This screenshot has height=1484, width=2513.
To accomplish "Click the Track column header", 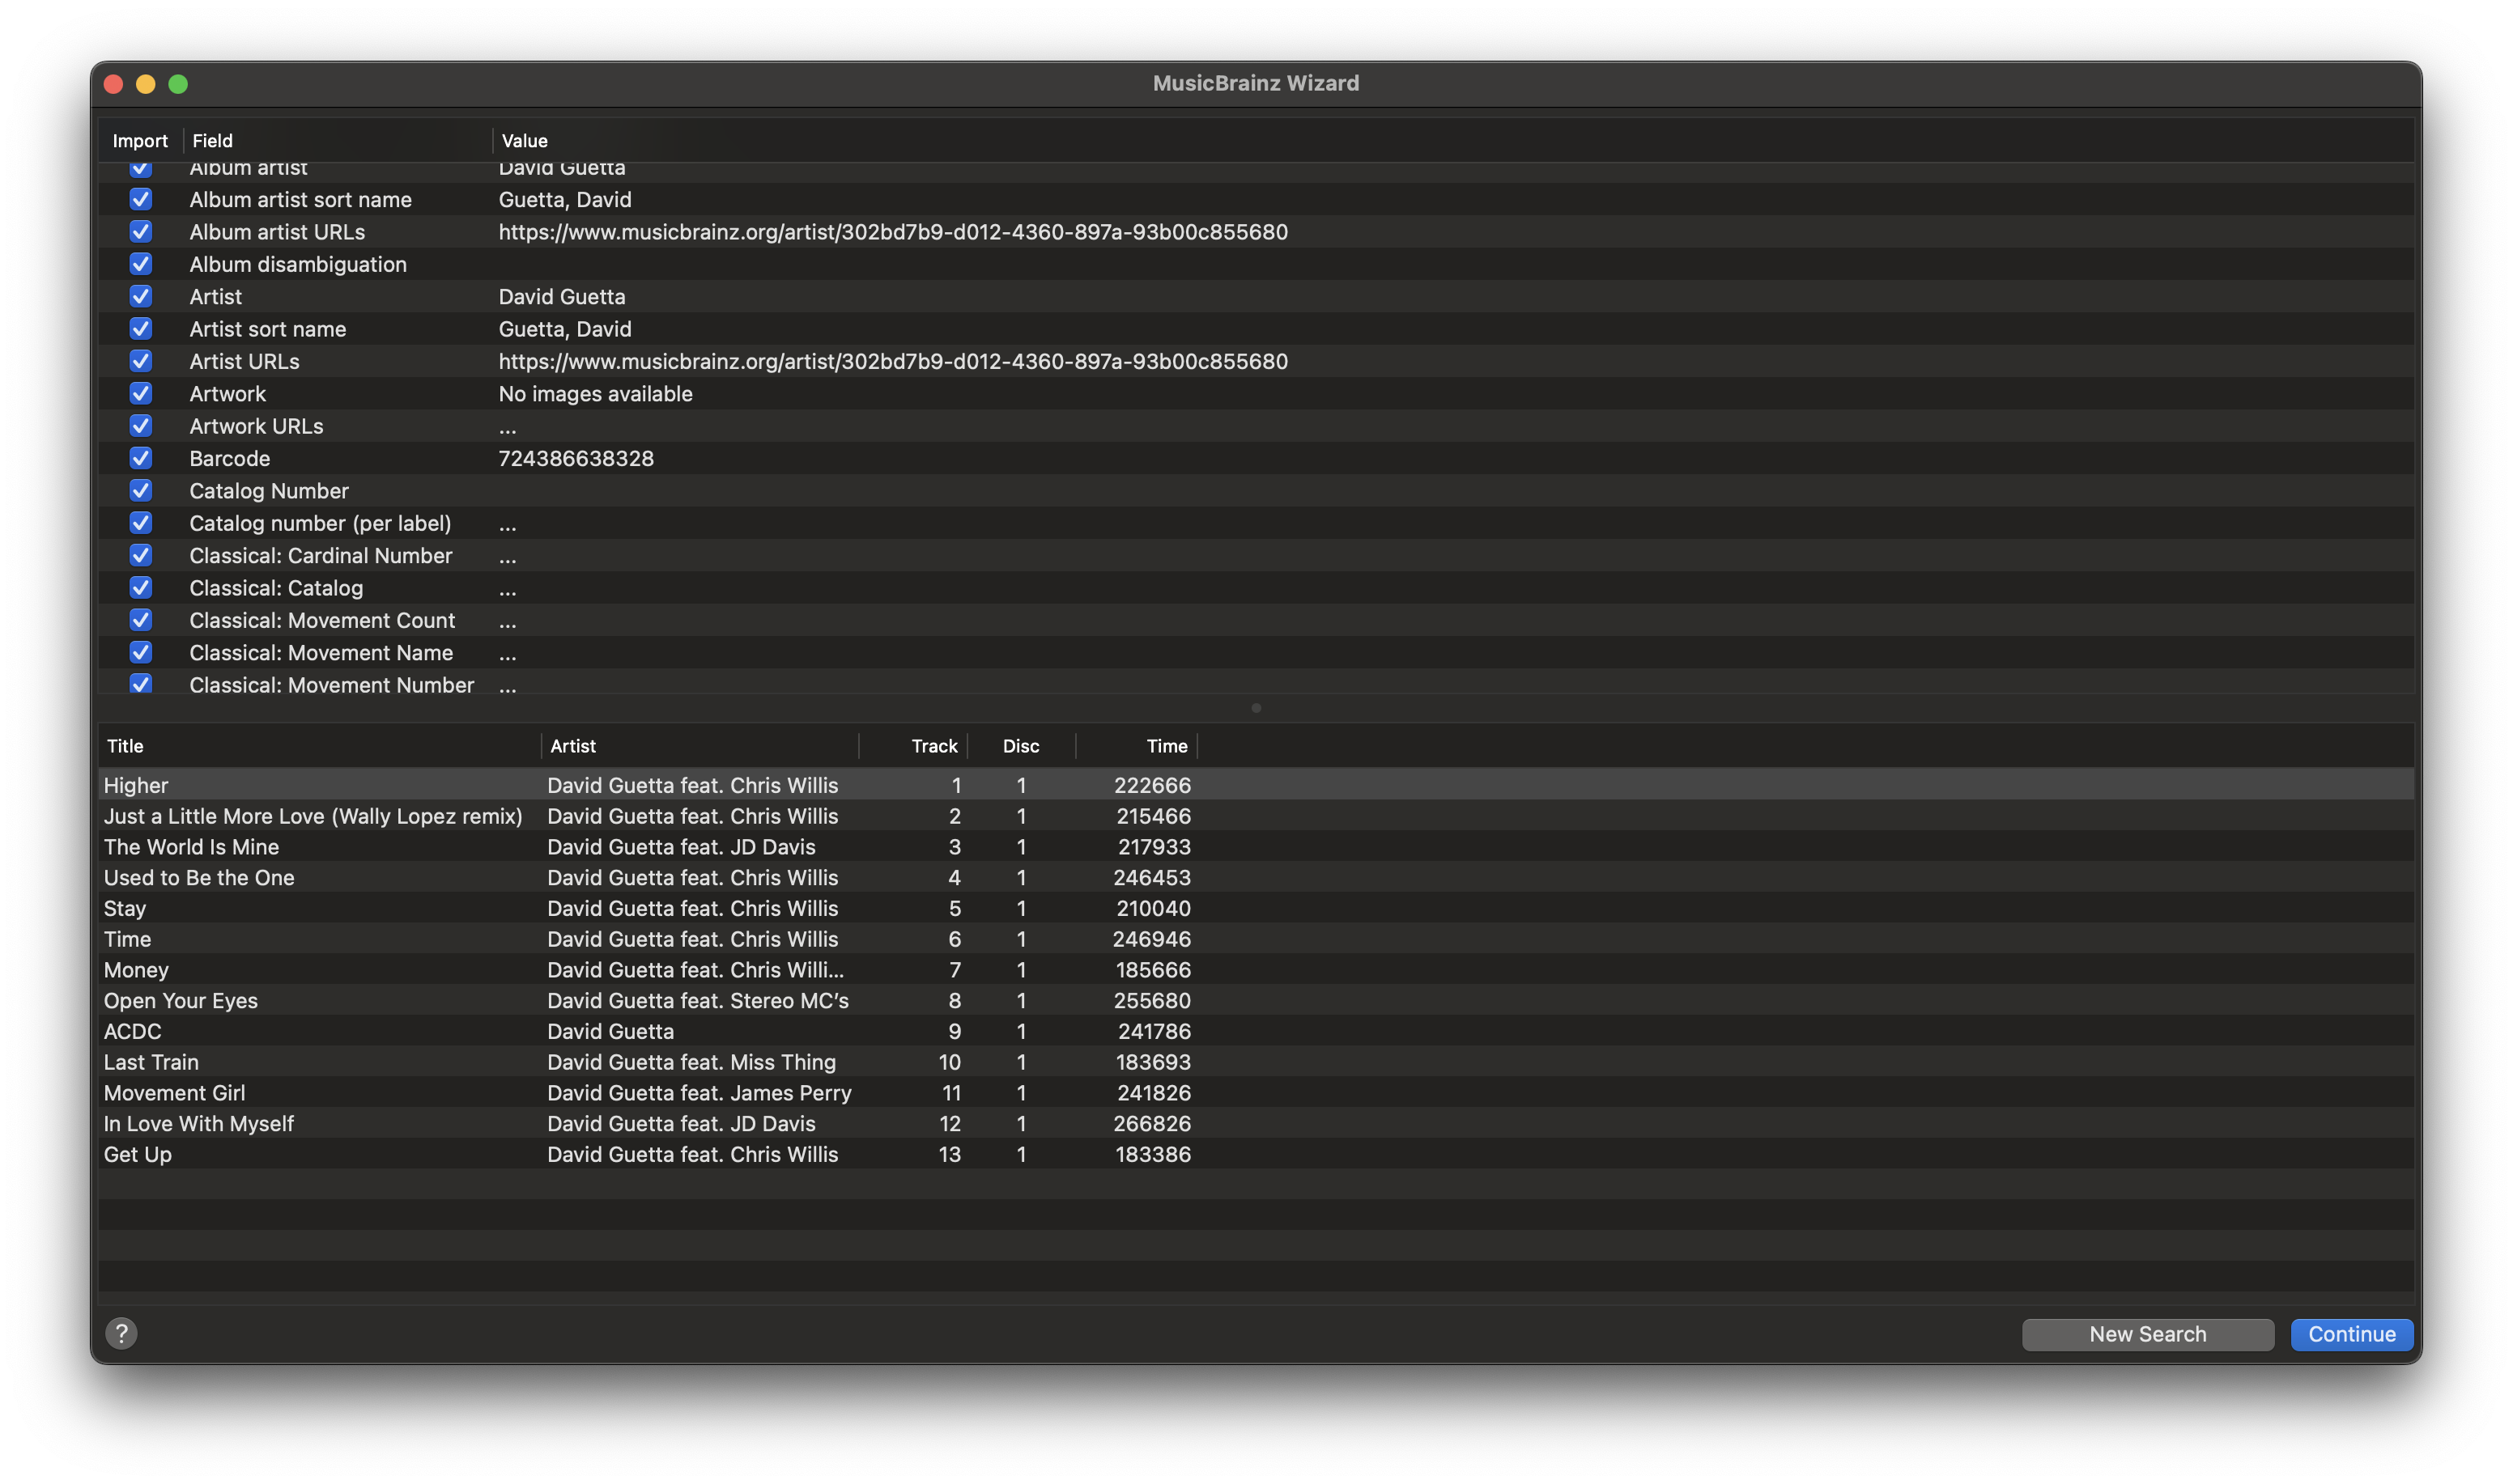I will 913,746.
